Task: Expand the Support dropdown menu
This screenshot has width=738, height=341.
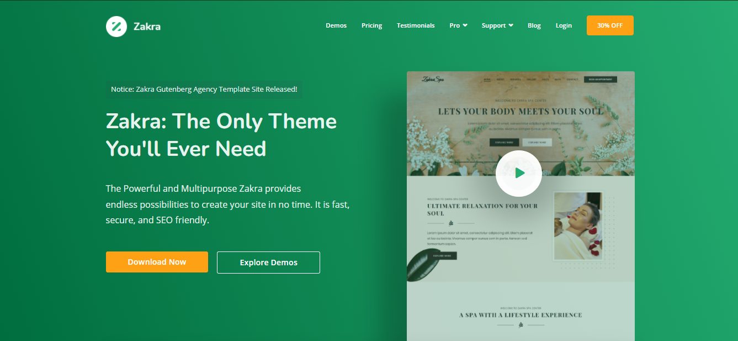Action: [497, 25]
